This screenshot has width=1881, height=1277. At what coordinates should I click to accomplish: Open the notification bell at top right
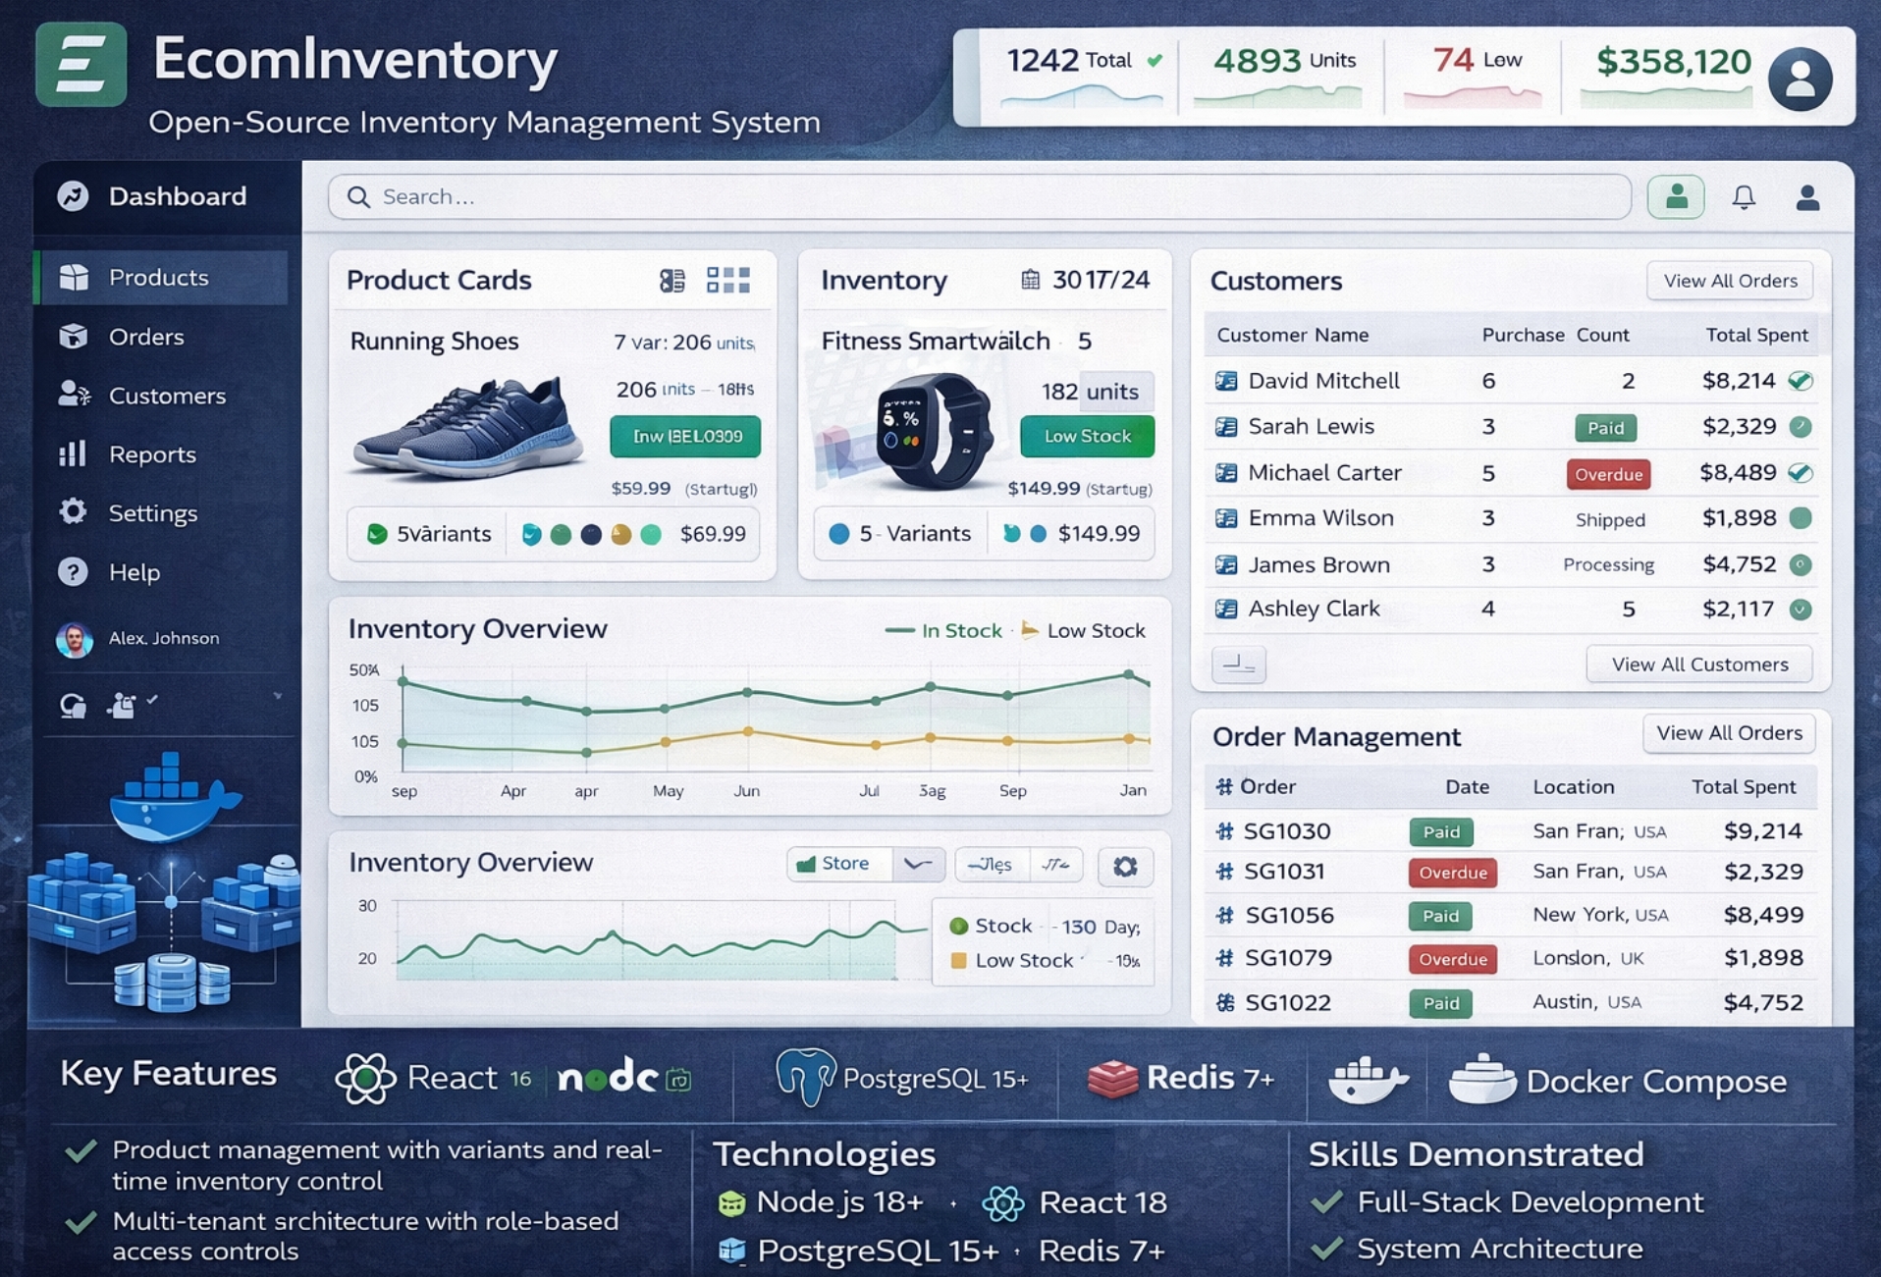(x=1743, y=197)
